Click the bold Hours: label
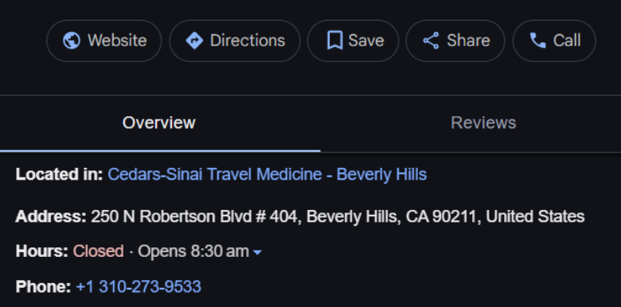This screenshot has height=307, width=621. [42, 251]
